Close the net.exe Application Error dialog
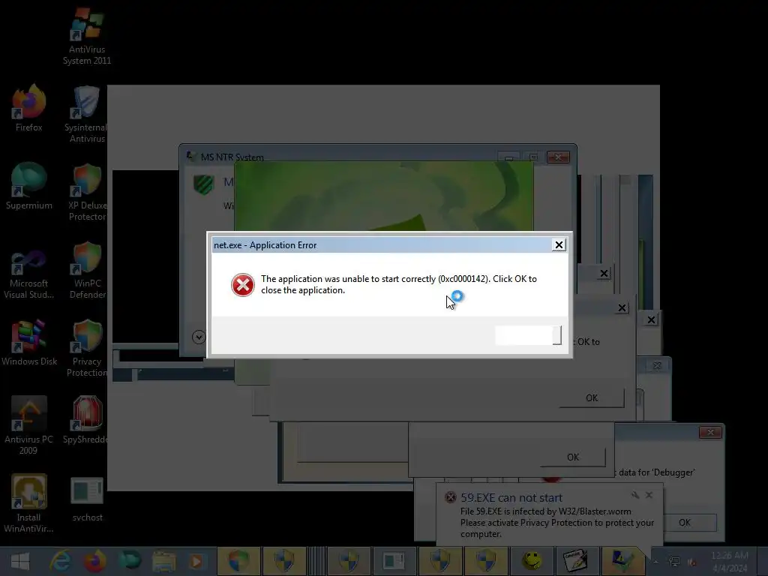Image resolution: width=768 pixels, height=576 pixels. coord(559,245)
